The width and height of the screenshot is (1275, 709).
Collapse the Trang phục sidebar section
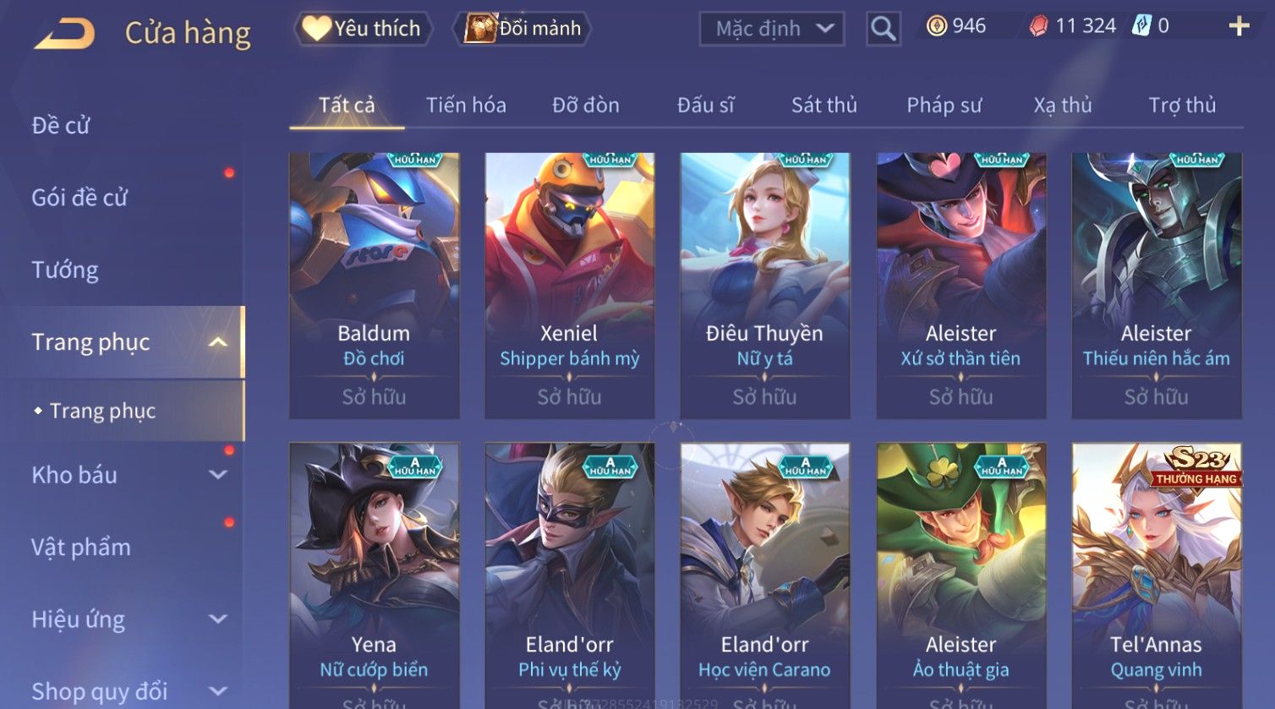(217, 342)
